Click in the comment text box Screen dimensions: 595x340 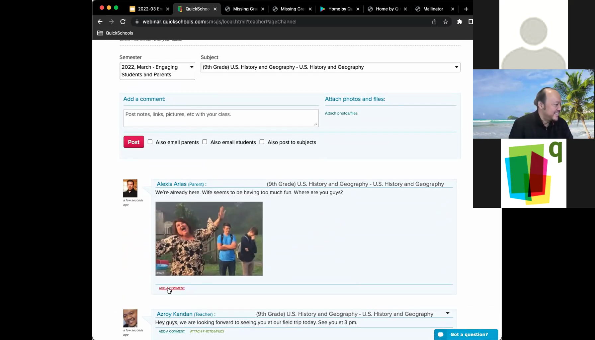(x=221, y=118)
